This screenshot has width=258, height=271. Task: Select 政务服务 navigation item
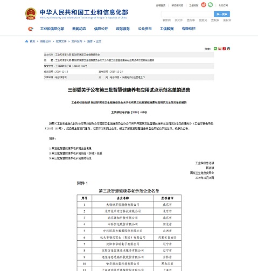coord(123,29)
